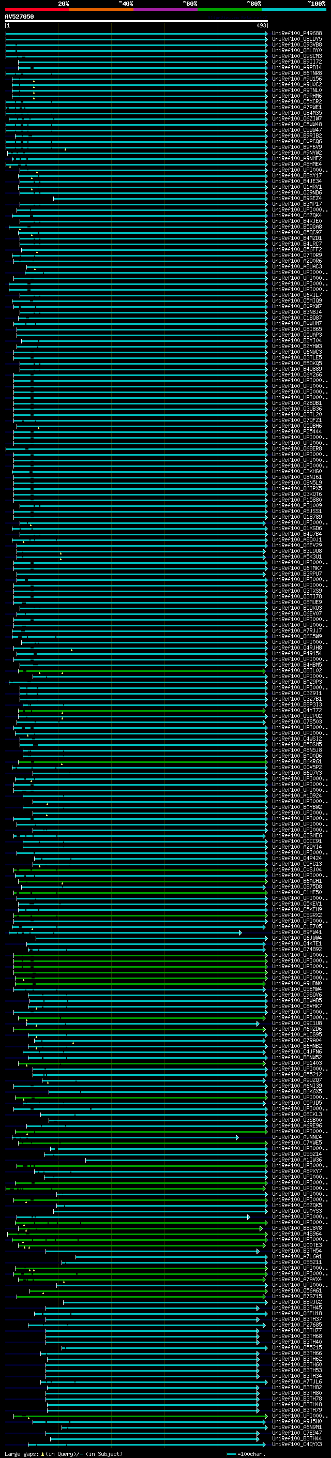
Task: Select hit UniRef100_Q84M35
Action: 297,113
